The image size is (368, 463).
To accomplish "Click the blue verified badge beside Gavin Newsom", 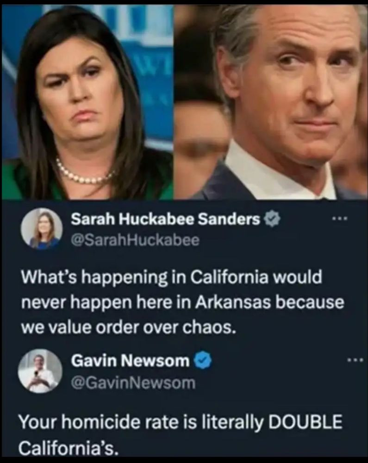I will (x=203, y=360).
